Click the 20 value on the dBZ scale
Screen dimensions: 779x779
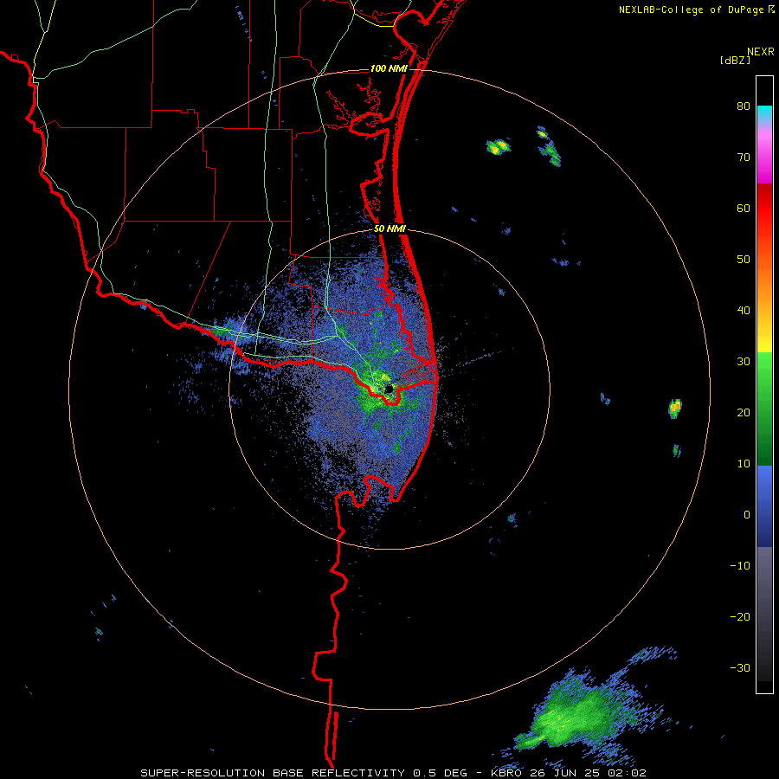[744, 412]
